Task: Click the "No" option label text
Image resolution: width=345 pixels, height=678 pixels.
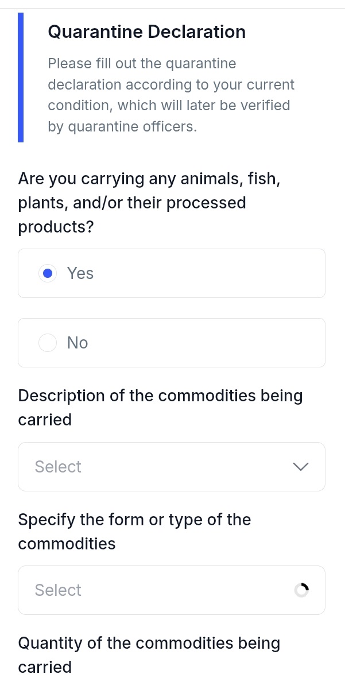Action: [x=77, y=343]
